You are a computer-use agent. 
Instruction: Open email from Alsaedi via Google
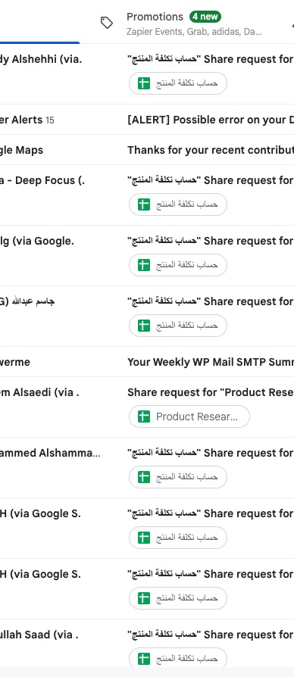coord(39,392)
